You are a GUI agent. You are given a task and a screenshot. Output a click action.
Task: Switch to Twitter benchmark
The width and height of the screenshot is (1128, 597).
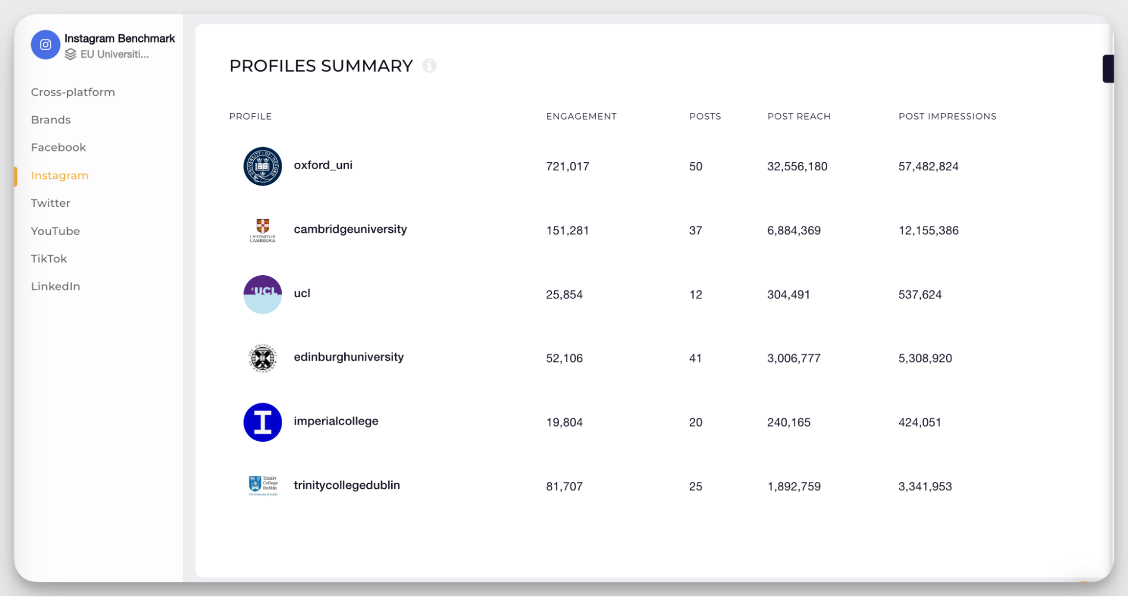coord(51,203)
